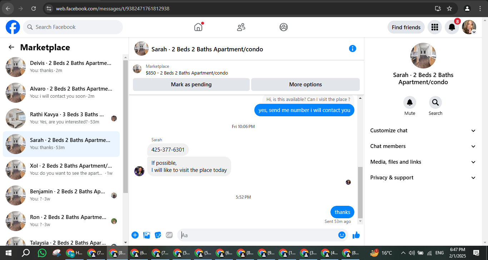Click Sarah's avatar beside her message
This screenshot has width=488, height=260.
click(x=139, y=171)
